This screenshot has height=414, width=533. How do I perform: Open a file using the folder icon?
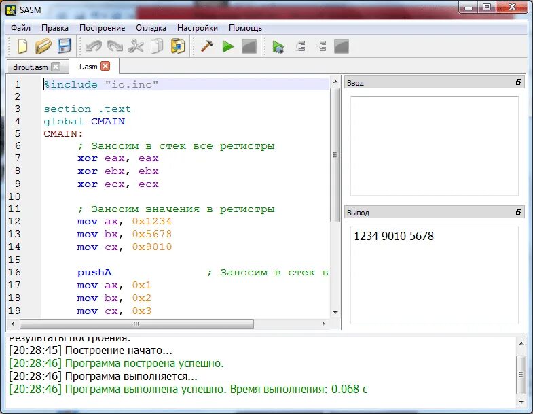[x=43, y=46]
